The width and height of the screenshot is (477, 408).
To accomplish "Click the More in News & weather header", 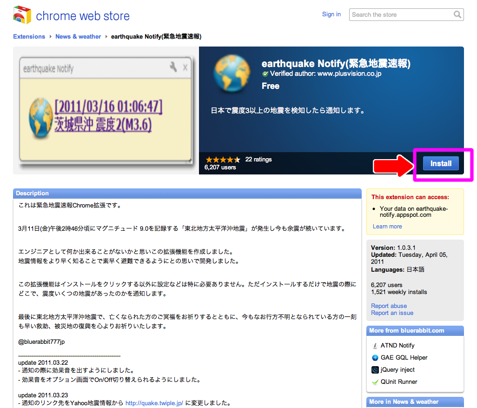I will click(x=415, y=402).
